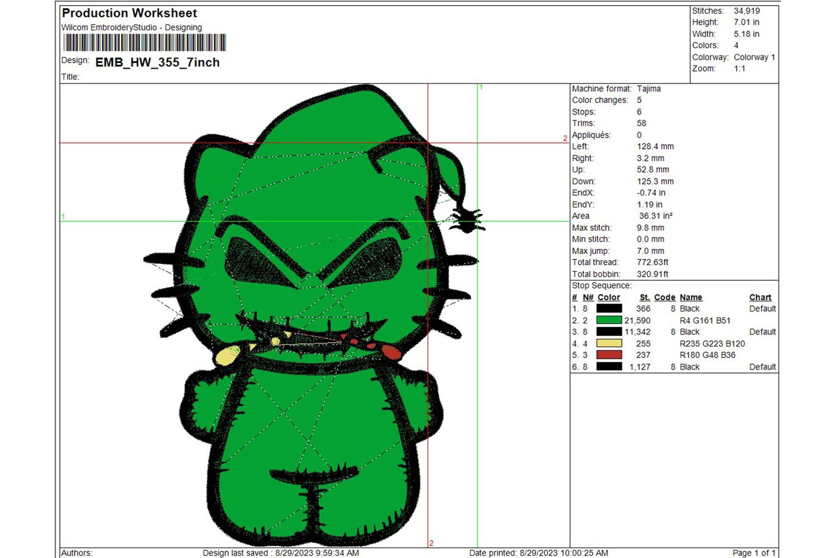The width and height of the screenshot is (839, 558).
Task: Select the min stitch value "0.0 mm"
Action: tap(651, 239)
